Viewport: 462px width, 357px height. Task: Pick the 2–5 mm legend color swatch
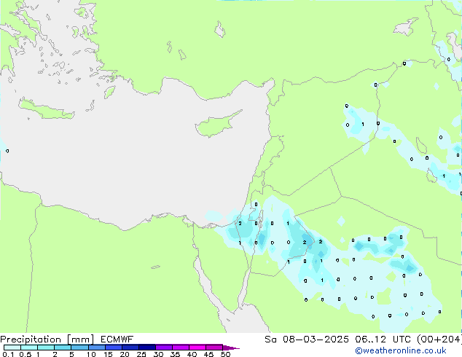[63, 348]
